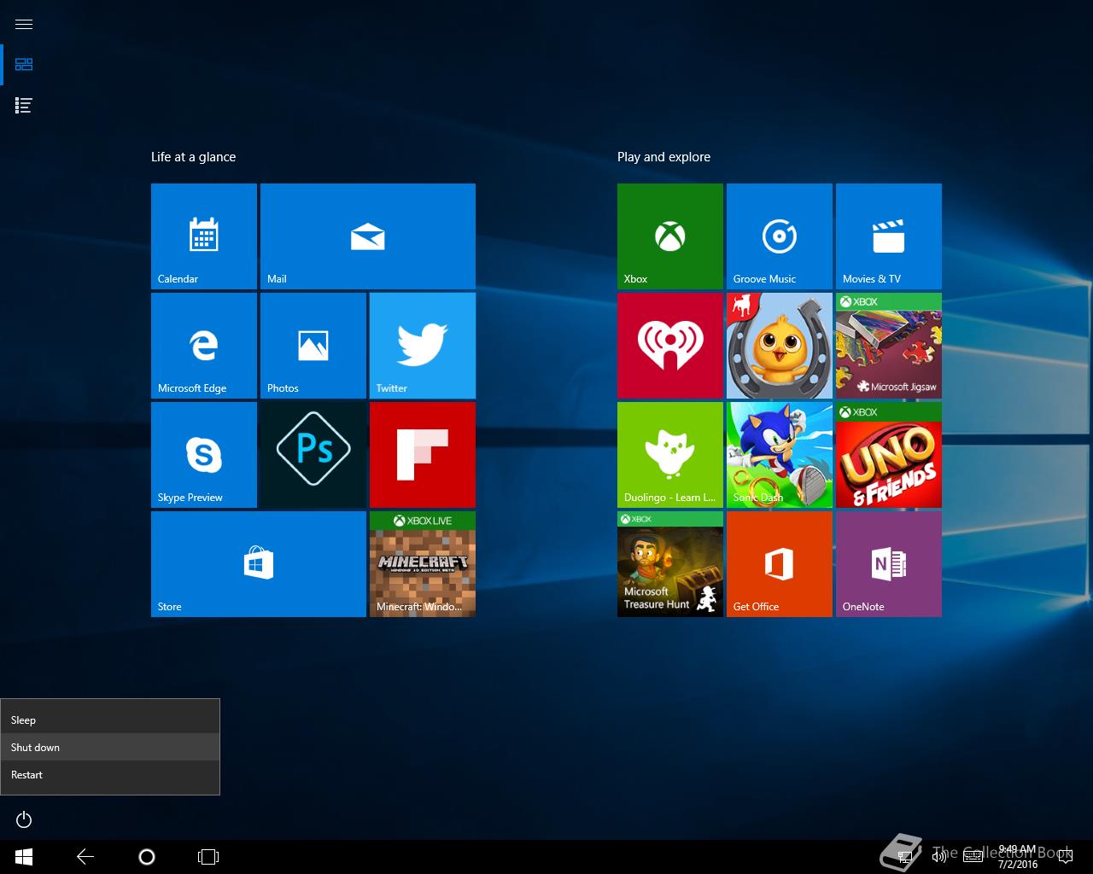Open the red Flipboard tile
Screen dimensions: 1093x874
[x=423, y=455]
